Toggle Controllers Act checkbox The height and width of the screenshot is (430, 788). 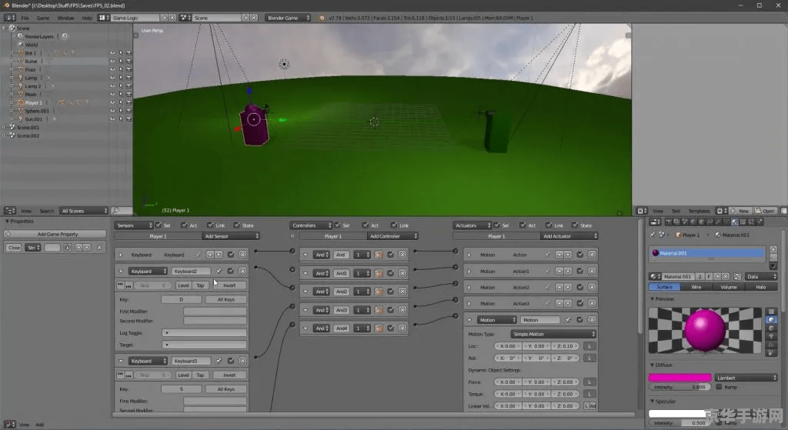366,225
